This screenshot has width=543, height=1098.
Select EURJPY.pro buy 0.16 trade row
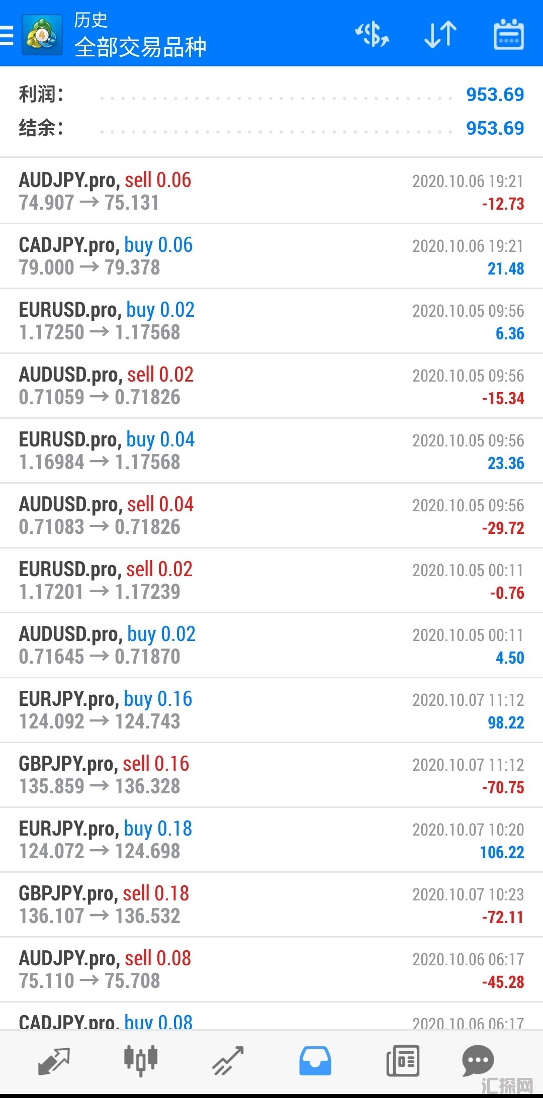271,710
